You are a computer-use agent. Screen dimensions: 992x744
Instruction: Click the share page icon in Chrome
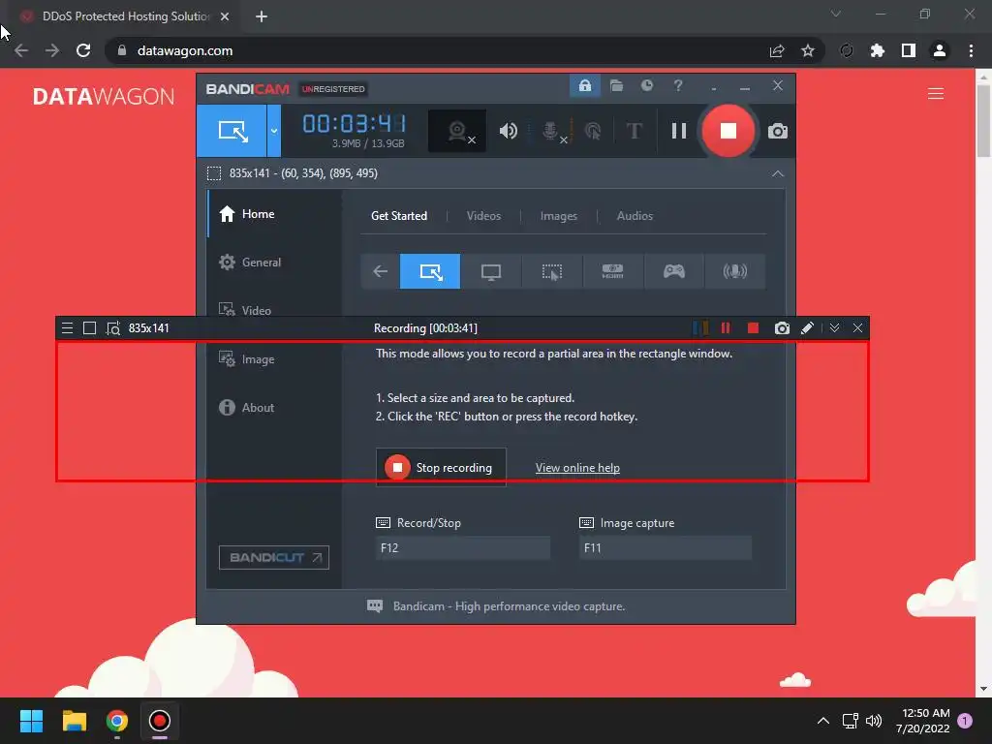777,50
